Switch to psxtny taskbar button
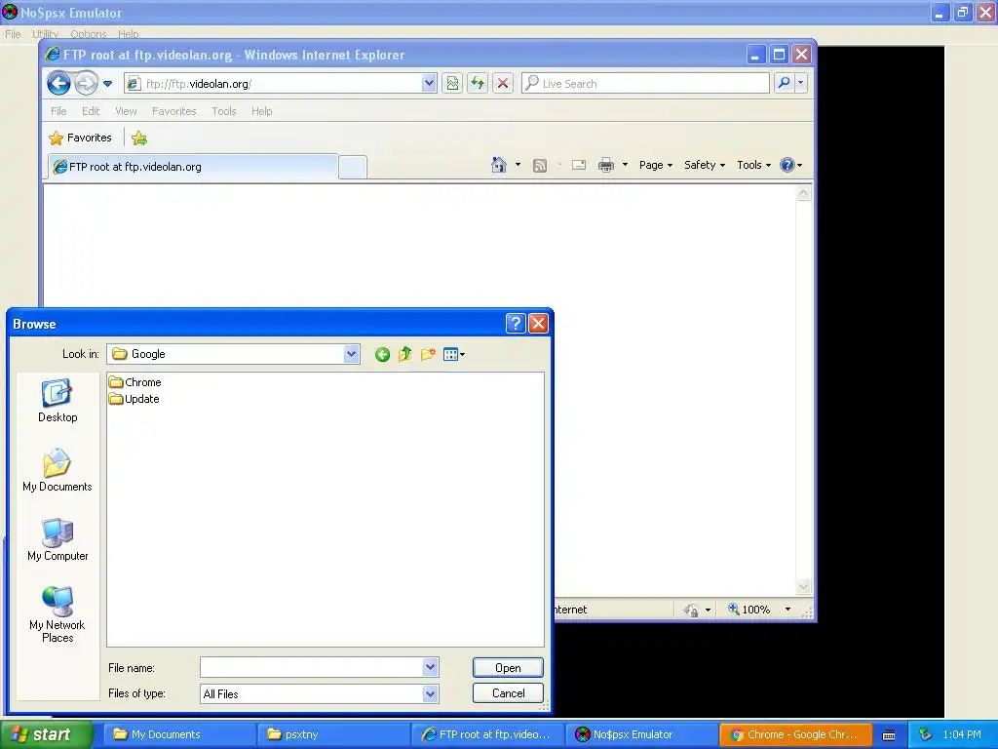 pyautogui.click(x=333, y=734)
